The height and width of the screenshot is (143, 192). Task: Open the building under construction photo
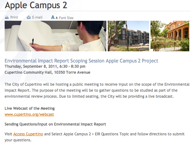pyautogui.click(x=128, y=36)
